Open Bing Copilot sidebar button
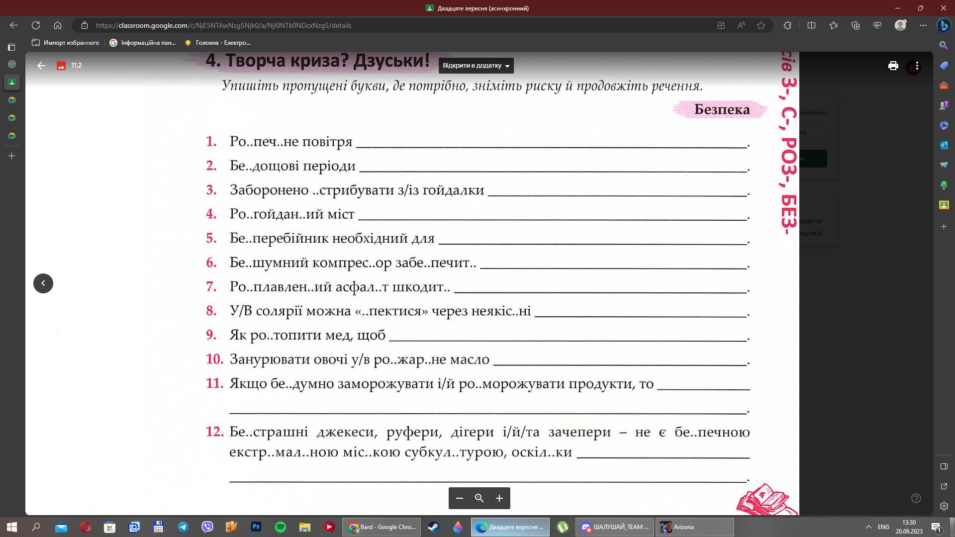The width and height of the screenshot is (955, 537). point(944,25)
